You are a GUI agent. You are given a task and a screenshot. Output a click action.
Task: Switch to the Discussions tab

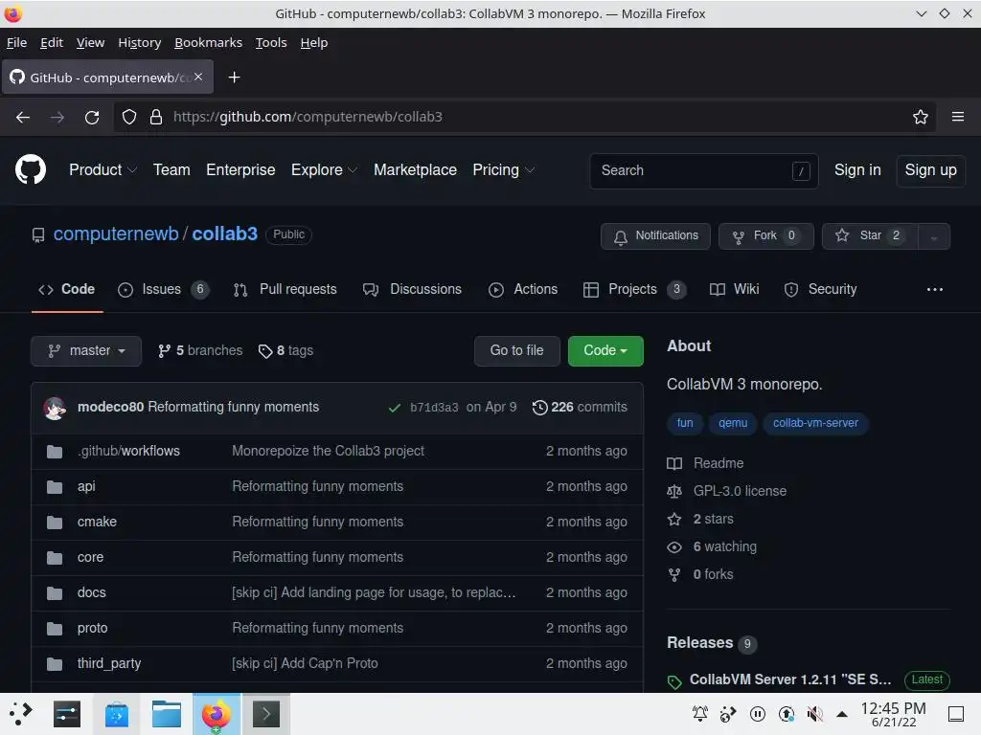tap(412, 289)
